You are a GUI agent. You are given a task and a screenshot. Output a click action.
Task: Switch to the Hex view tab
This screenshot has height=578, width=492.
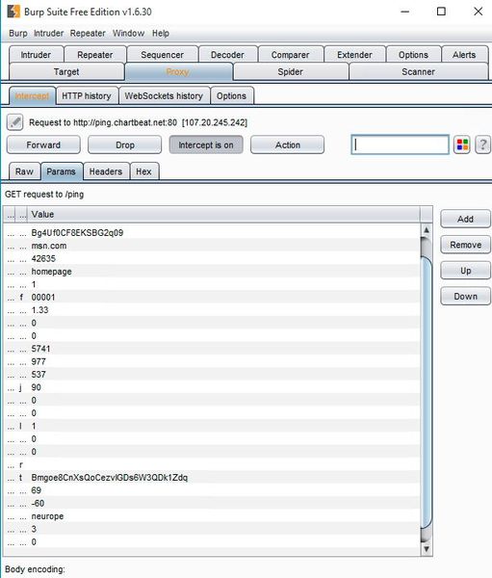(x=143, y=171)
